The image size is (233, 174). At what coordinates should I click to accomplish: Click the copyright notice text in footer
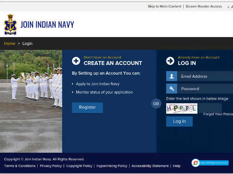[44, 159]
